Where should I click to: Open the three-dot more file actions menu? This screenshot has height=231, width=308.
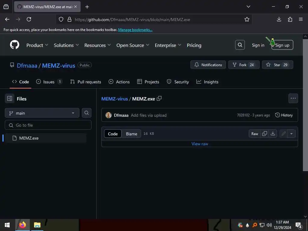pyautogui.click(x=293, y=98)
